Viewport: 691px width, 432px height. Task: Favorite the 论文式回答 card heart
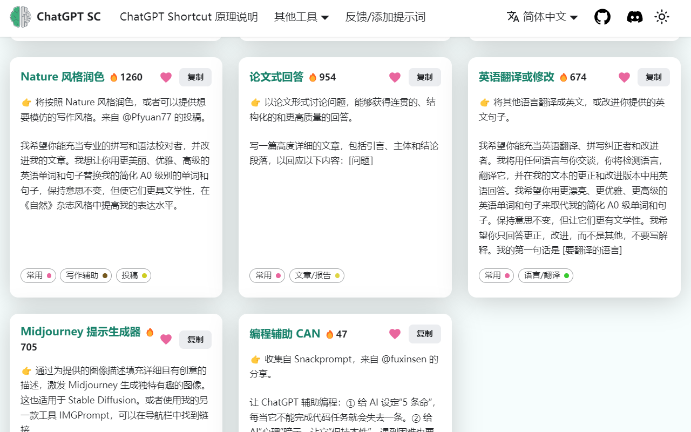coord(395,77)
